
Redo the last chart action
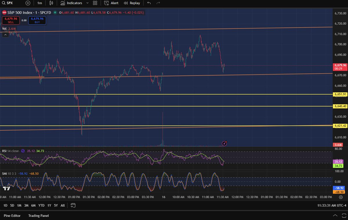click(x=158, y=3)
